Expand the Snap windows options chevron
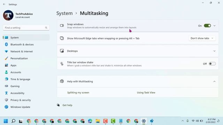This screenshot has height=125, width=223. pyautogui.click(x=214, y=26)
